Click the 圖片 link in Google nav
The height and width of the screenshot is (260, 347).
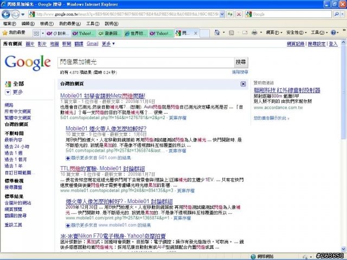pyautogui.click(x=30, y=44)
